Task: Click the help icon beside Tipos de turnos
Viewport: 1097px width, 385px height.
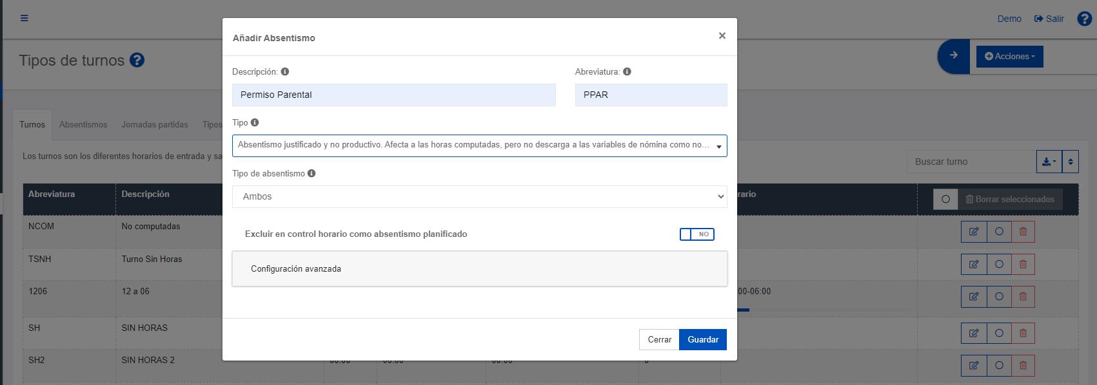Action: click(x=137, y=61)
